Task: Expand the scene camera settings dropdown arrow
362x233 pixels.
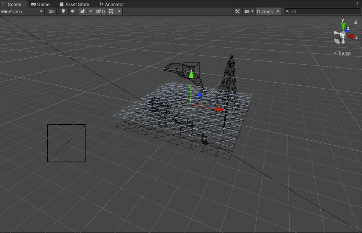Action: pos(252,11)
